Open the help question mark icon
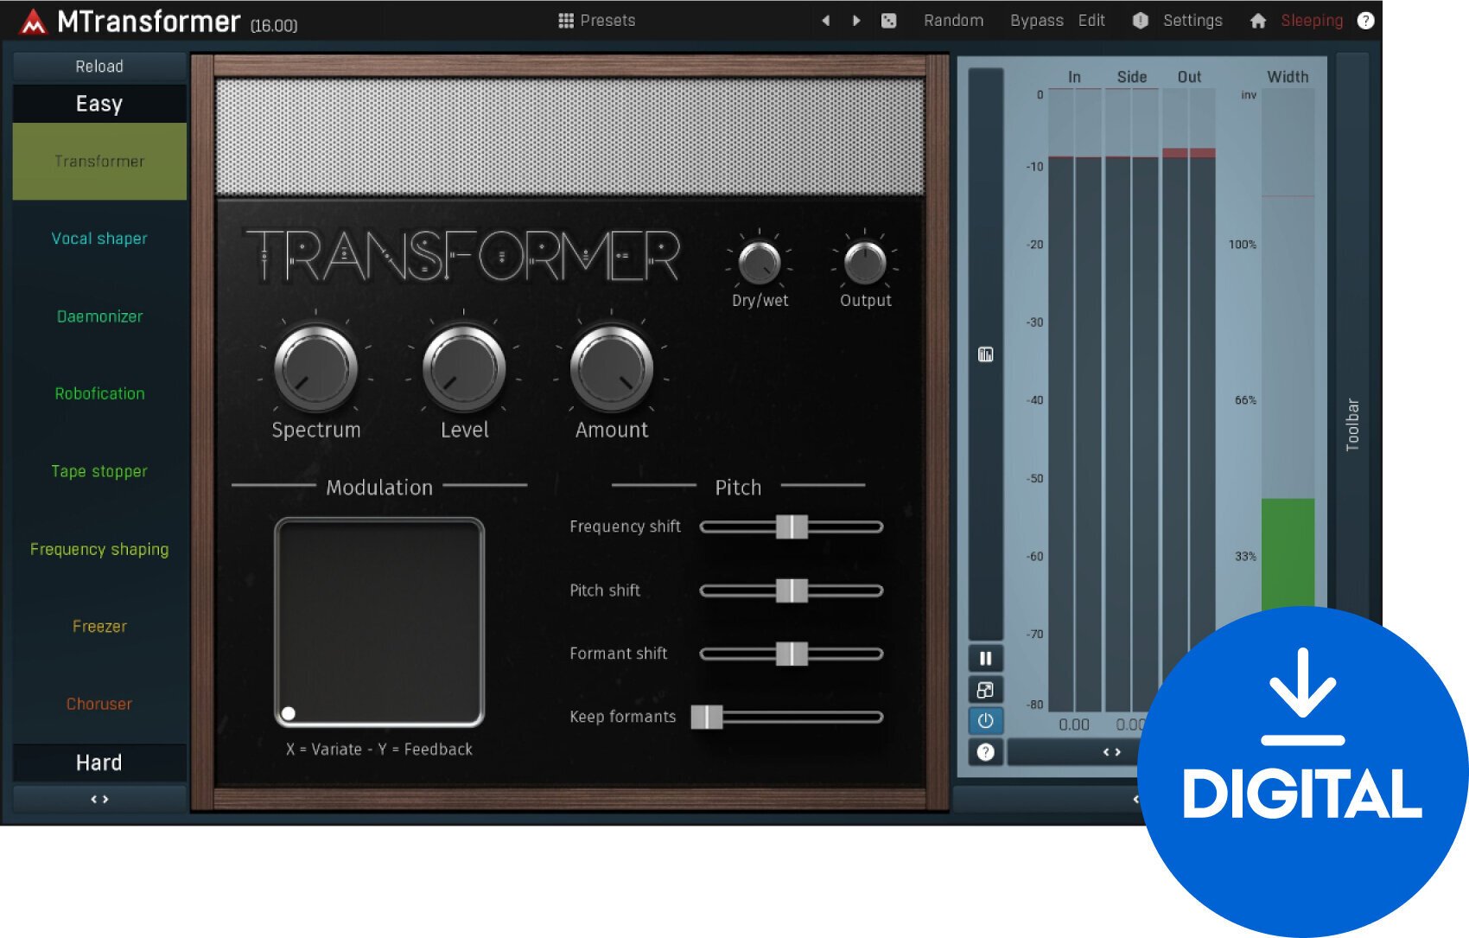 1366,20
